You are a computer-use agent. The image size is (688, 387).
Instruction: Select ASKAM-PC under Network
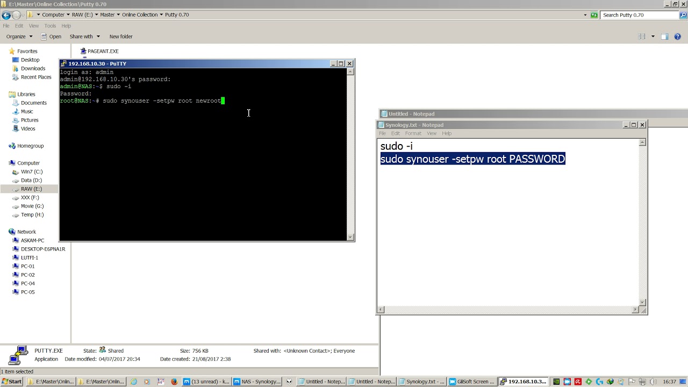pyautogui.click(x=32, y=240)
